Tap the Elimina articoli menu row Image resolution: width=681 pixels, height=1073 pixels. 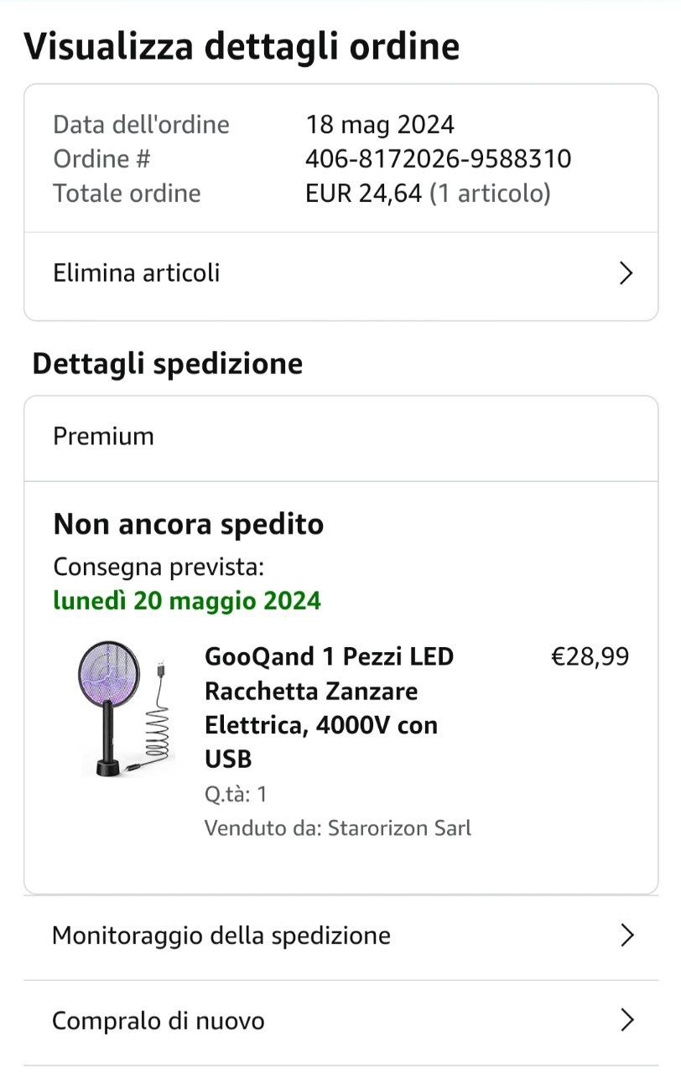(x=252, y=273)
